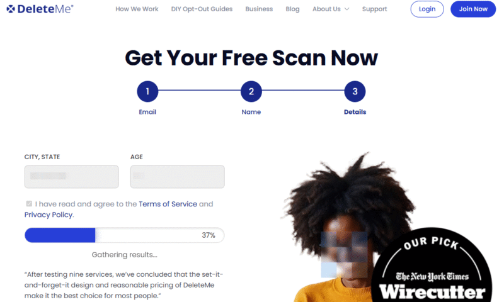Select the step 2 Name circle
Screen dimensions: 504x302
(x=251, y=91)
